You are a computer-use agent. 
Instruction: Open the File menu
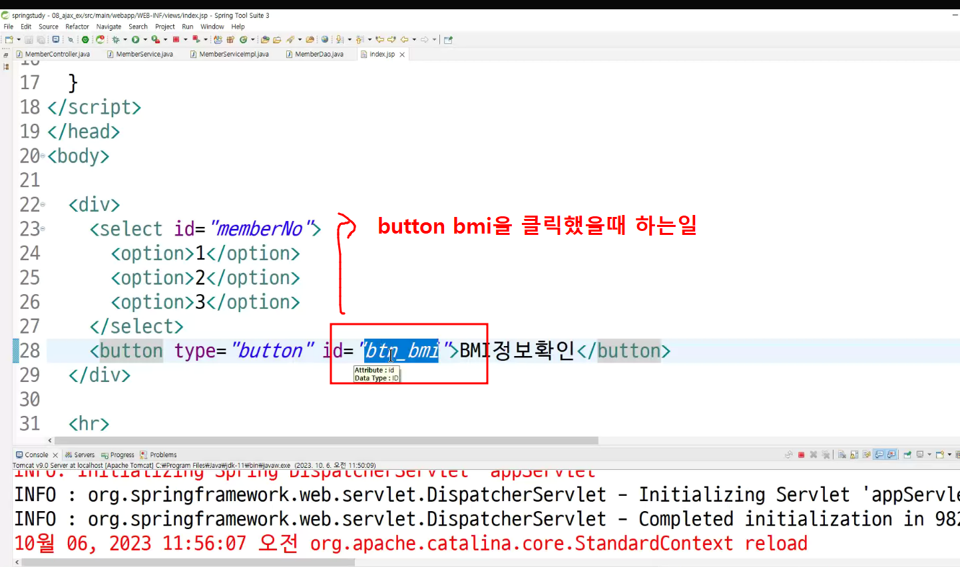coord(9,27)
